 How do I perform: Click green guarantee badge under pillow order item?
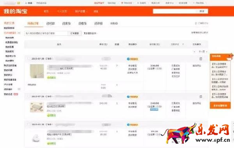tap(51, 115)
